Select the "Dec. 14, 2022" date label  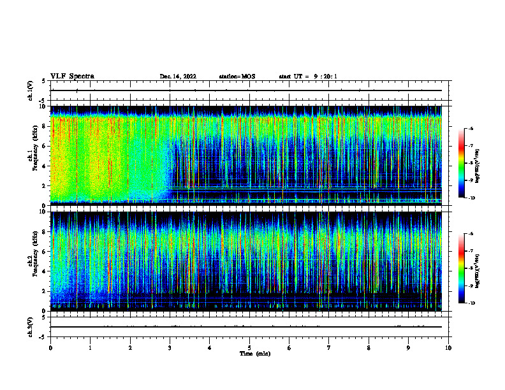point(178,76)
